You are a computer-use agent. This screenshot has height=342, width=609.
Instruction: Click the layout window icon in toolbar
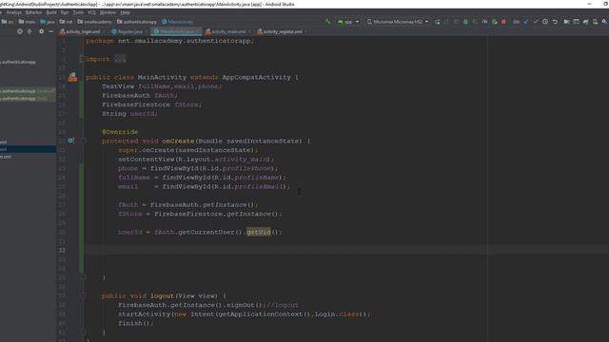click(x=577, y=22)
